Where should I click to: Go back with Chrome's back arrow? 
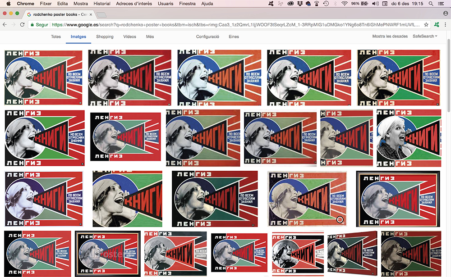click(x=5, y=25)
